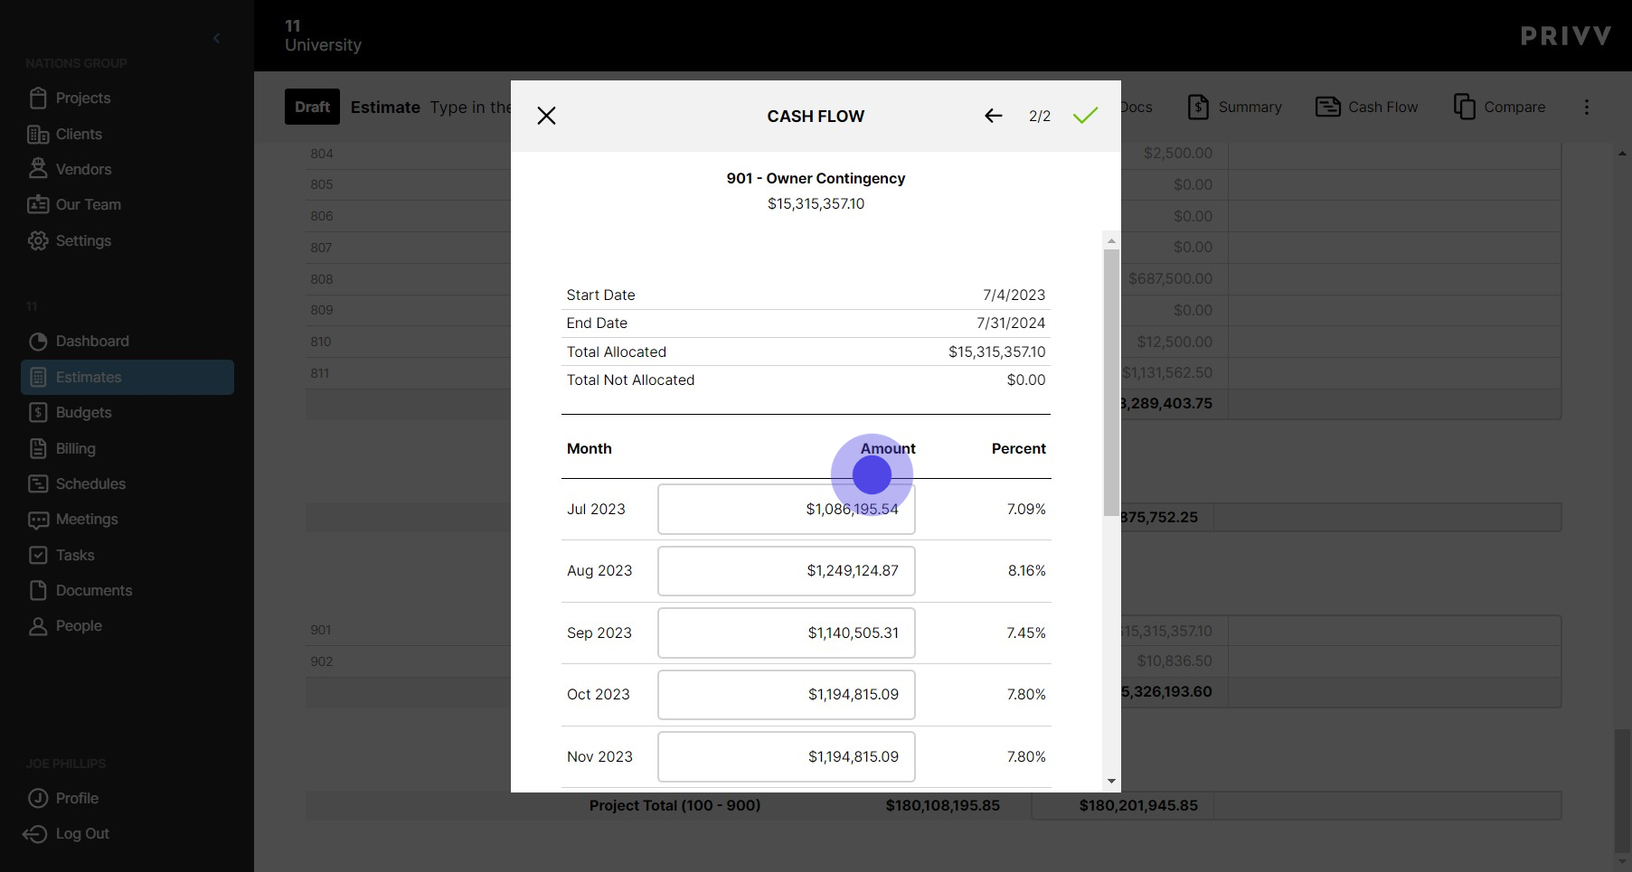
Task: Open Summary toolbar button
Action: tap(1234, 107)
